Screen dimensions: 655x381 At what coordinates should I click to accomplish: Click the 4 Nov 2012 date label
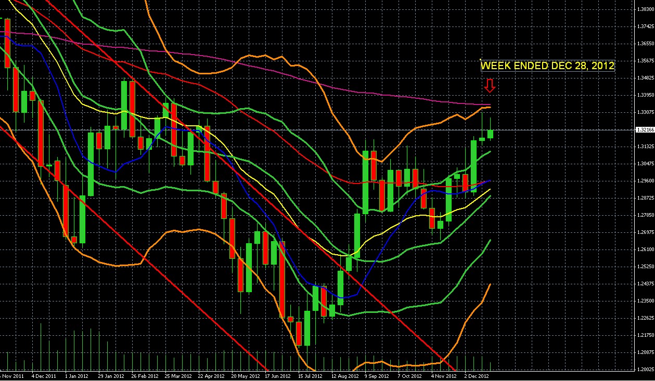[x=443, y=375]
